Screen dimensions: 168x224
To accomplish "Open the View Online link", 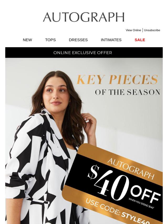I will 133,30.
